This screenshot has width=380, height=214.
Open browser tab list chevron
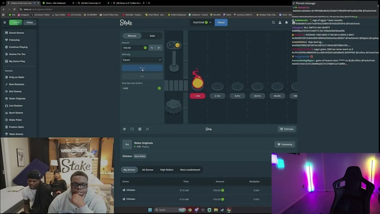click(x=4, y=3)
